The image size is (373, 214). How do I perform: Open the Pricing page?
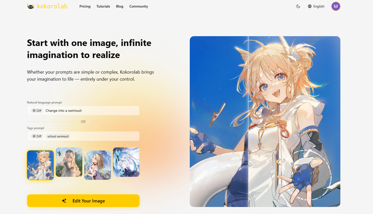coord(85,6)
